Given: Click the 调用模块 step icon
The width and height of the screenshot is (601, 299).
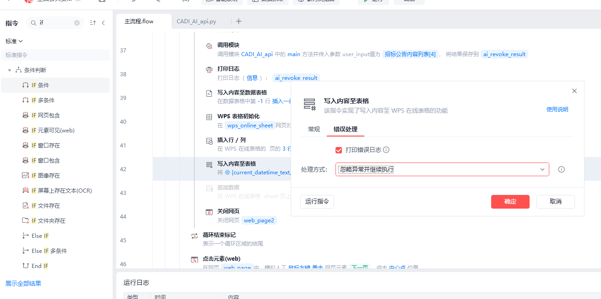Looking at the screenshot, I should click(x=209, y=46).
